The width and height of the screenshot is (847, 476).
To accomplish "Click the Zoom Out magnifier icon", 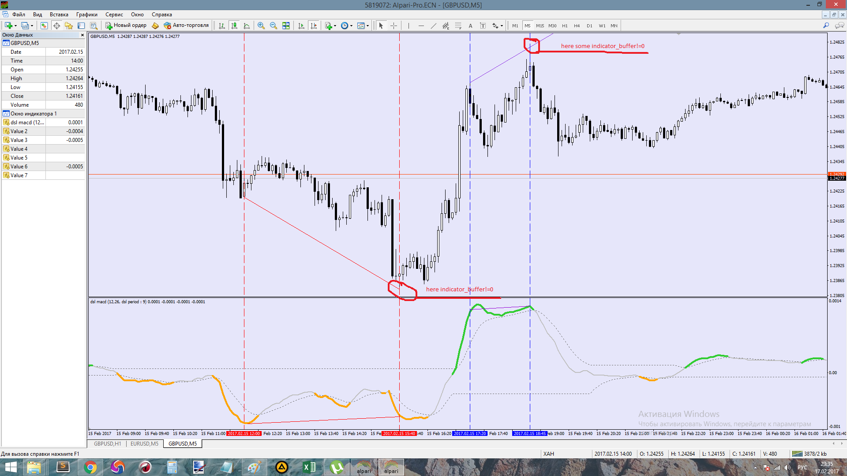I will [274, 26].
